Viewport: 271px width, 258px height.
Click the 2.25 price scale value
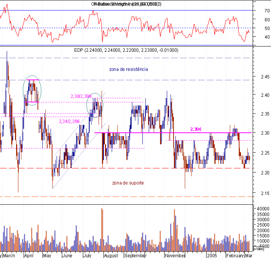(265, 153)
